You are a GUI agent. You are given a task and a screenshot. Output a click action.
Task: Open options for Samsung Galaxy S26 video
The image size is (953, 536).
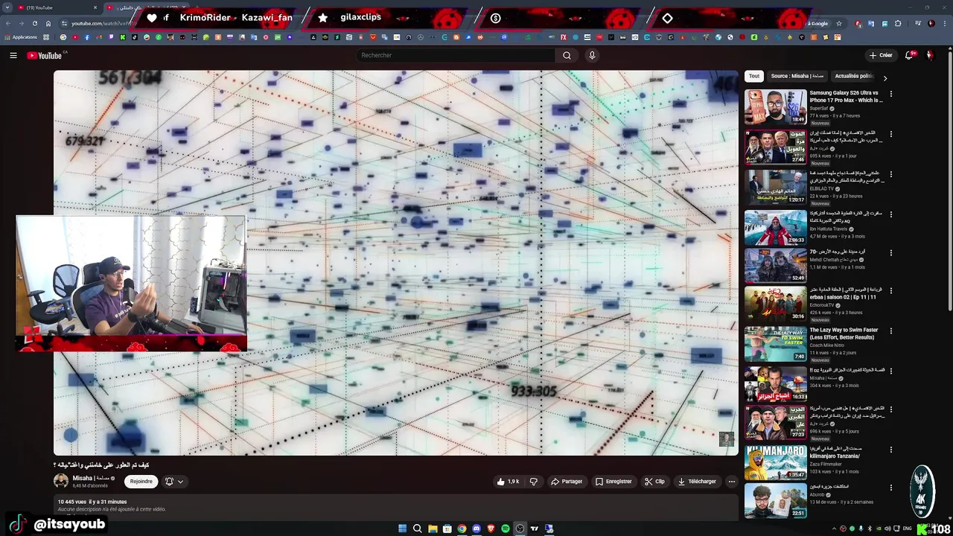point(890,94)
